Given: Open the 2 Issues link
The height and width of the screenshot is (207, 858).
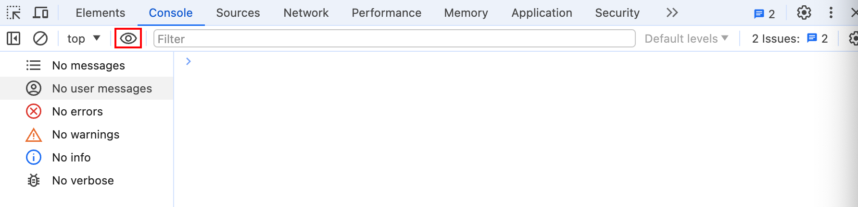Looking at the screenshot, I should click(790, 39).
